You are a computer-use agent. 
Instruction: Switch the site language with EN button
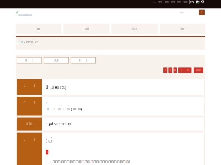point(192,2)
